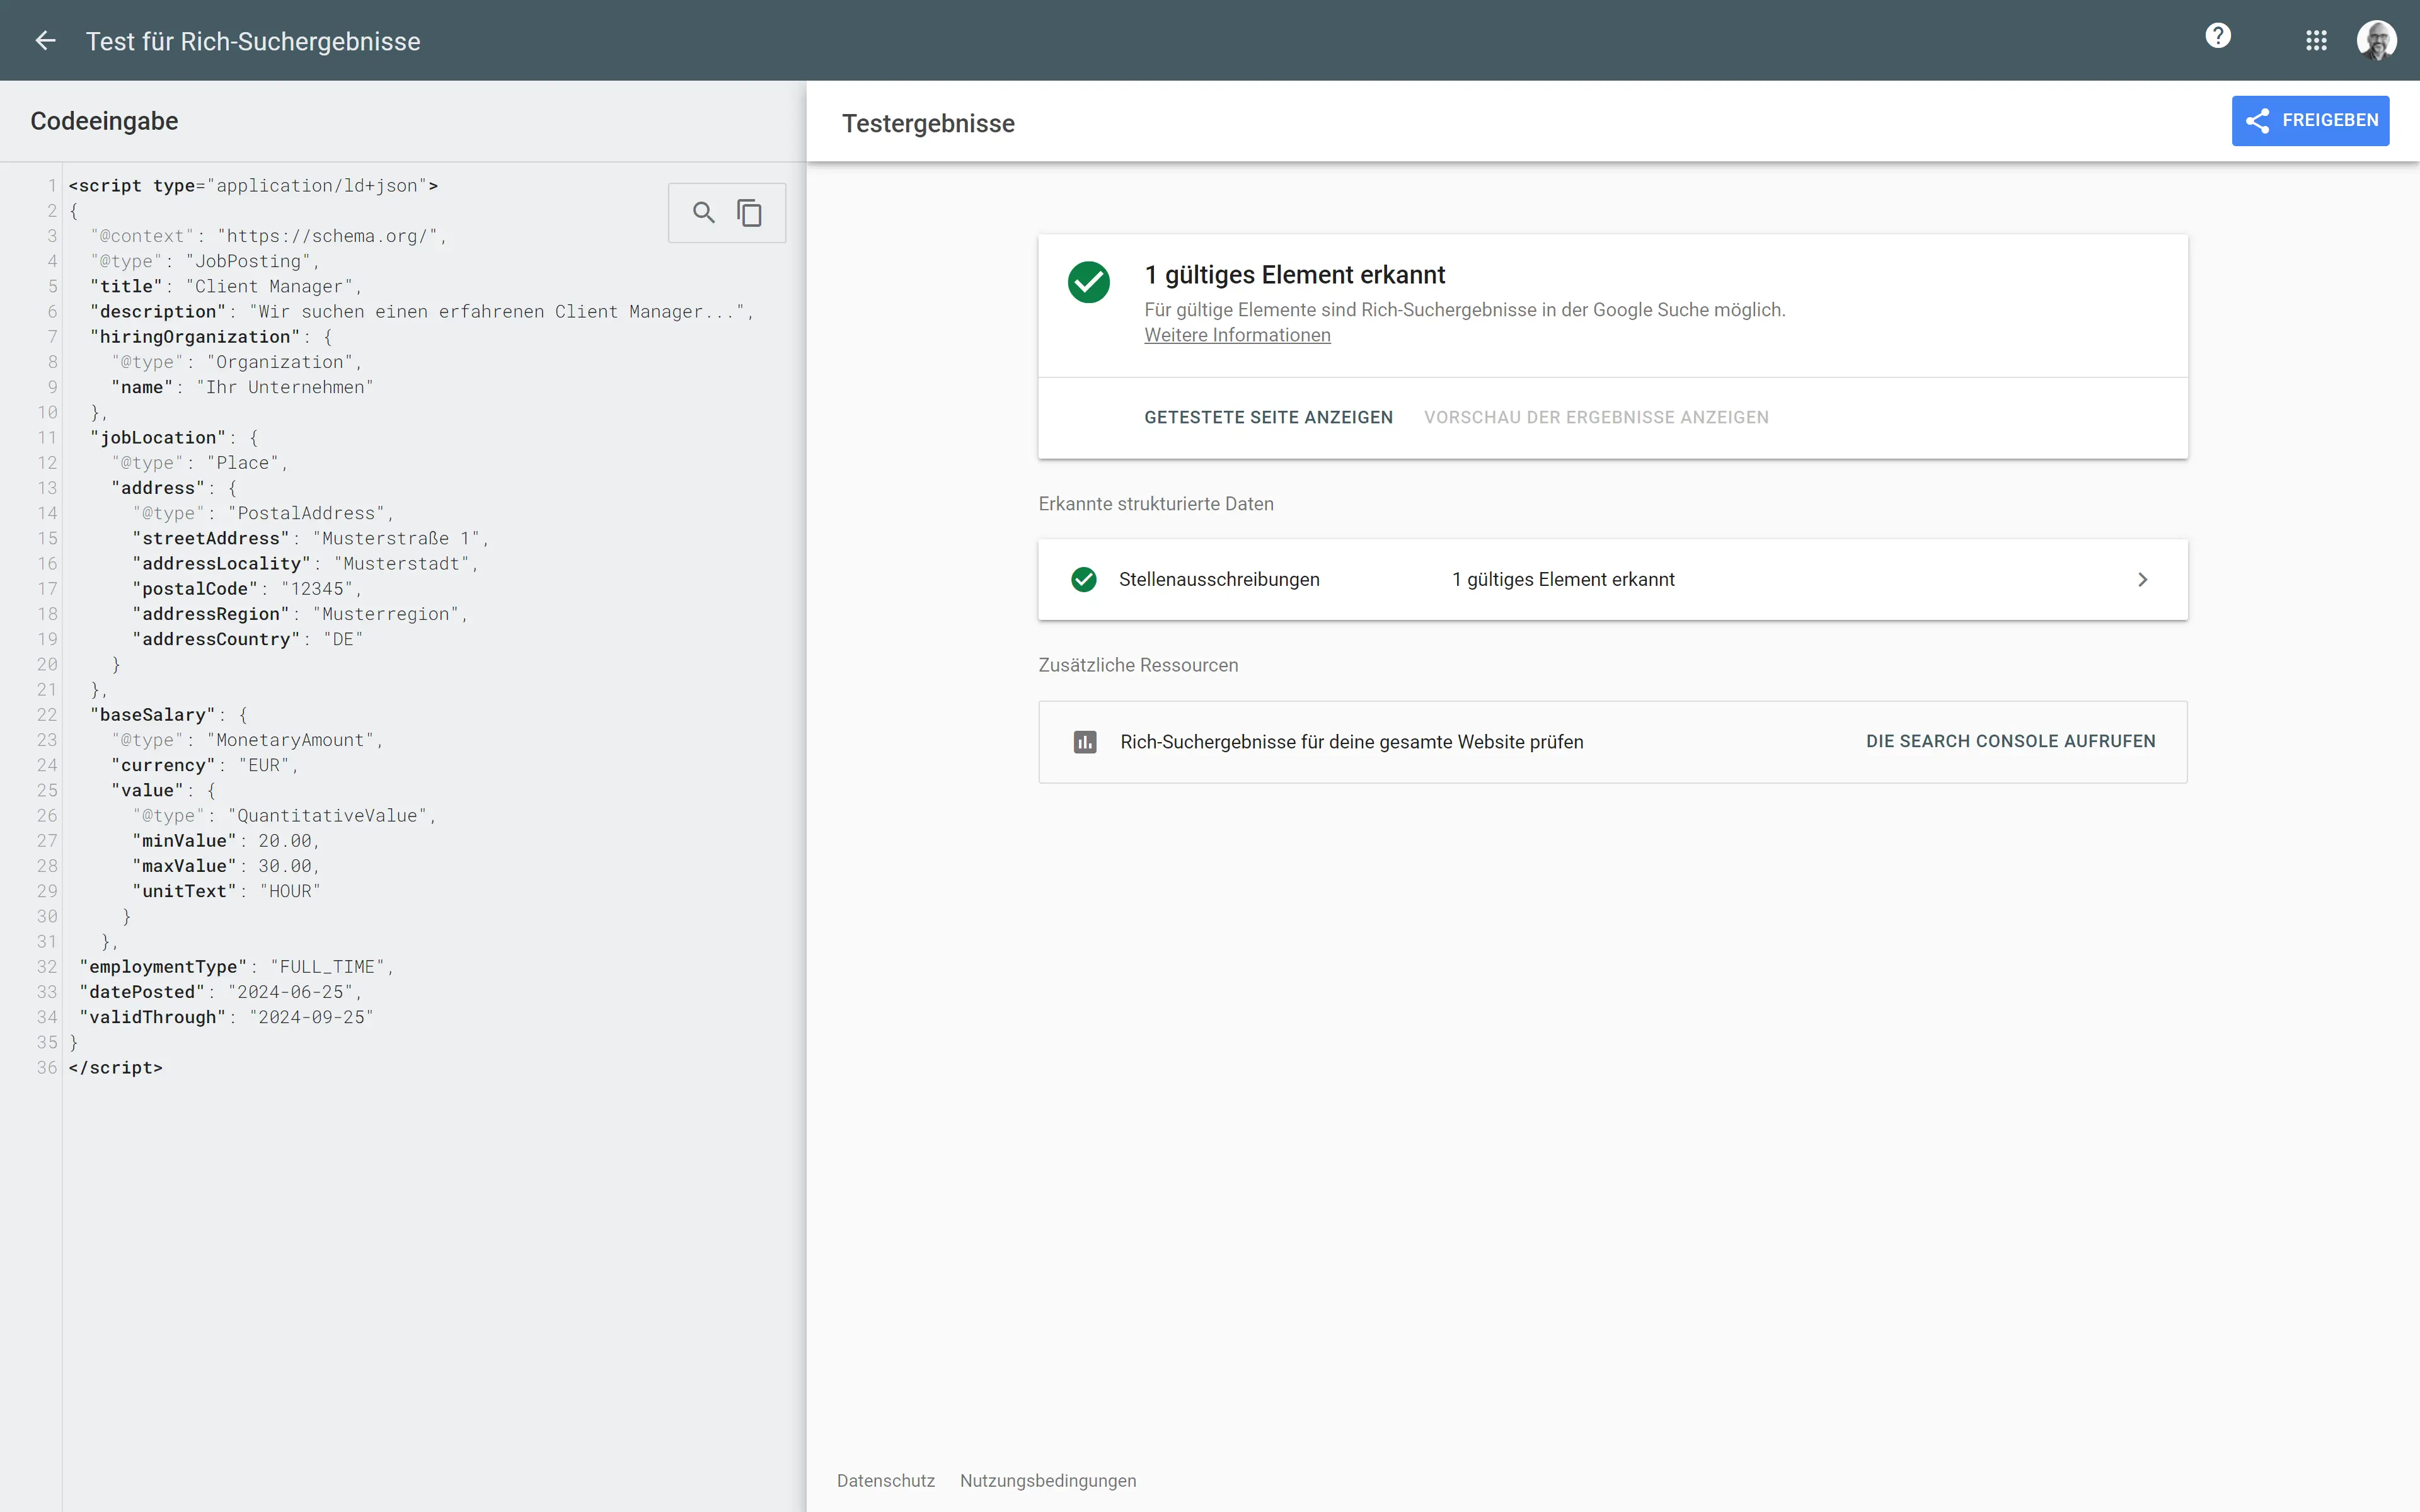
Task: Click the "maxValue" 30.00 line
Action: (226, 866)
